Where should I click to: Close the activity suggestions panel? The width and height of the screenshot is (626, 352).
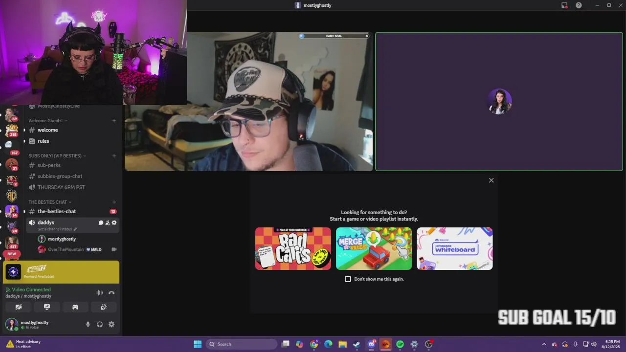pyautogui.click(x=491, y=180)
